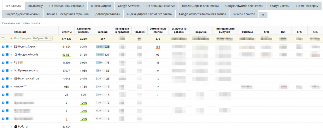
Task: Click the arrow icon beside Прямые визиты
Action: pos(16,71)
